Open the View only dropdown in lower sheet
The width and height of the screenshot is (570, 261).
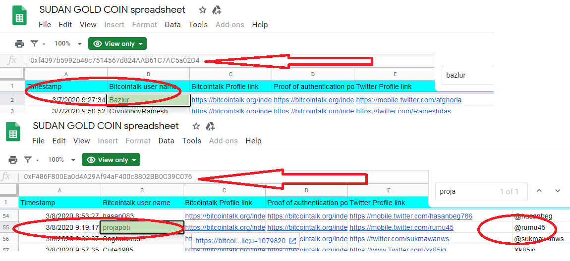(111, 160)
